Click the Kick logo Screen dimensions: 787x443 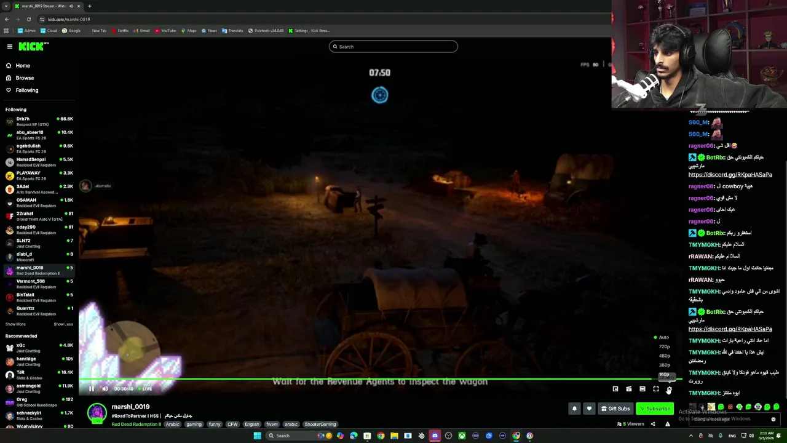tap(33, 47)
